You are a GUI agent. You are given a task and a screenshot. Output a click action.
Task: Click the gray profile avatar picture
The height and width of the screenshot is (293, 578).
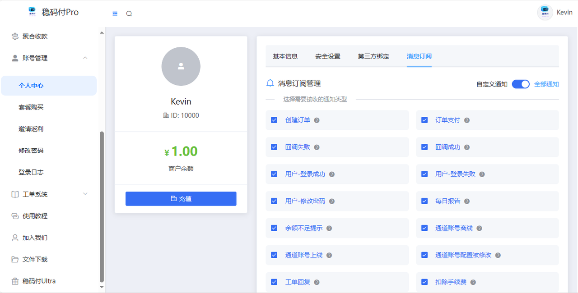(181, 67)
